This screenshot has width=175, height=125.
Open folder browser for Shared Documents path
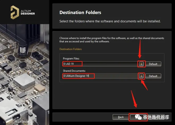141,76
